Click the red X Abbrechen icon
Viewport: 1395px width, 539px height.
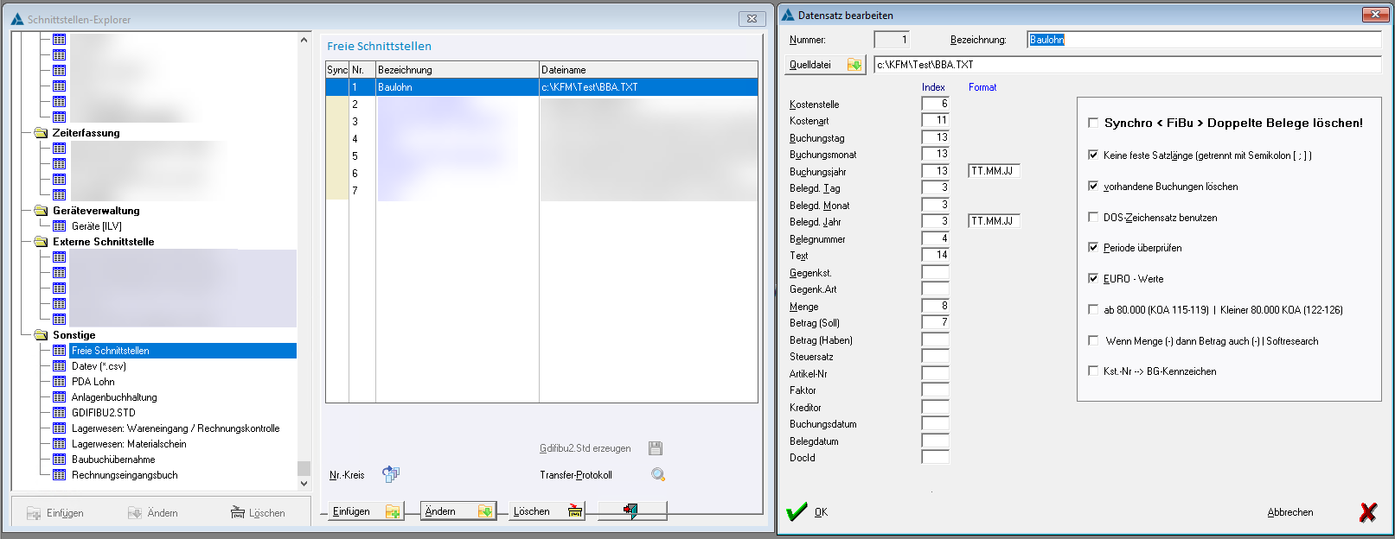pyautogui.click(x=1367, y=512)
